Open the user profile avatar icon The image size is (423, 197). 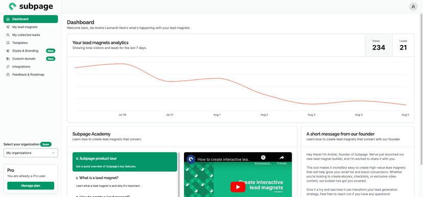[413, 7]
